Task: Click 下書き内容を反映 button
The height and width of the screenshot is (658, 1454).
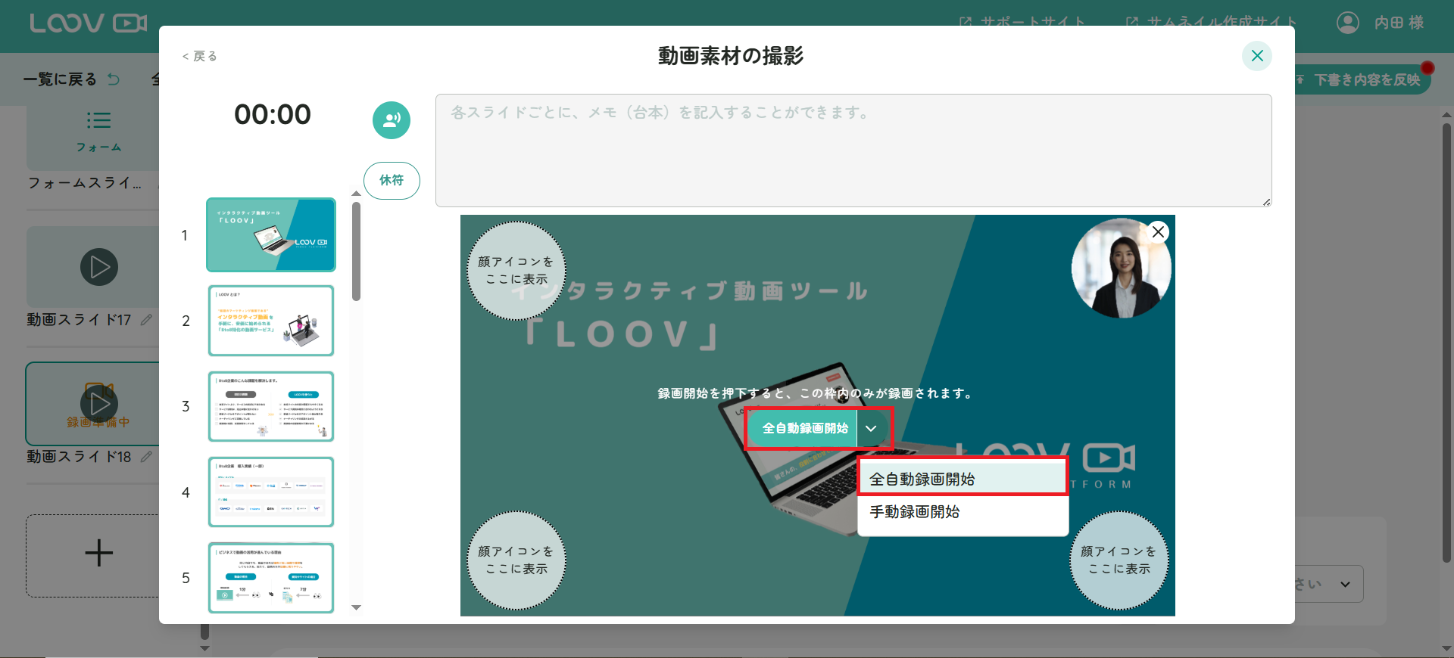Action: click(x=1362, y=79)
